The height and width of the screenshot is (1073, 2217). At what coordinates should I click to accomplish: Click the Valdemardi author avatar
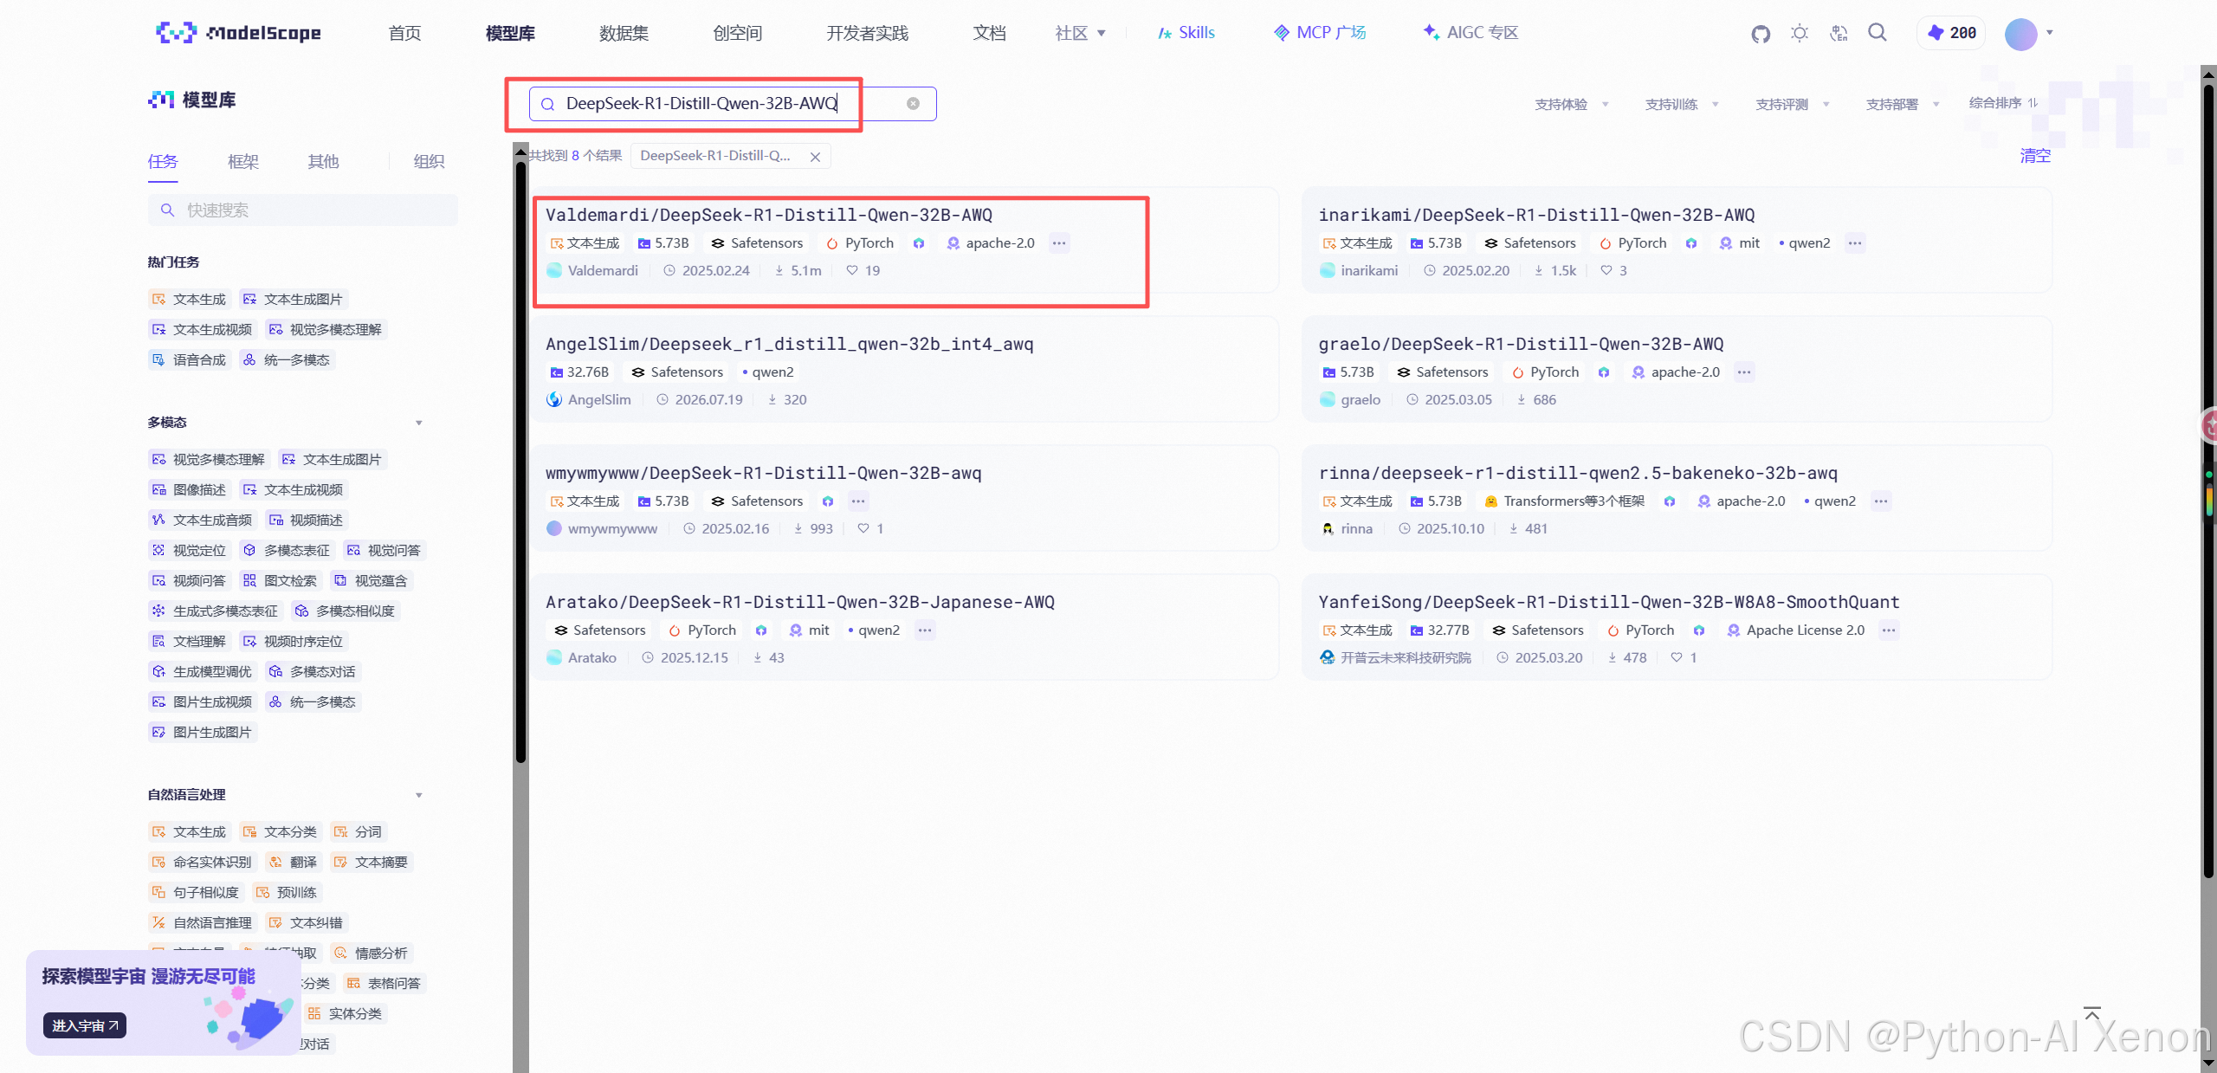coord(554,271)
